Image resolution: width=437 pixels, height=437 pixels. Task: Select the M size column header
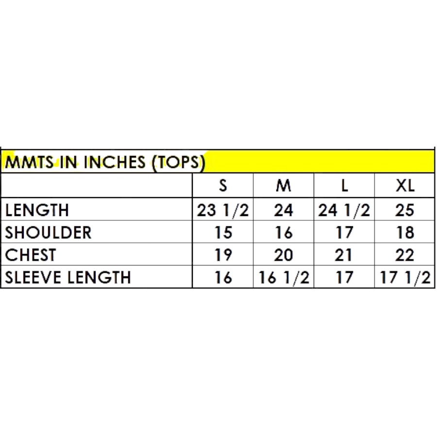point(284,185)
